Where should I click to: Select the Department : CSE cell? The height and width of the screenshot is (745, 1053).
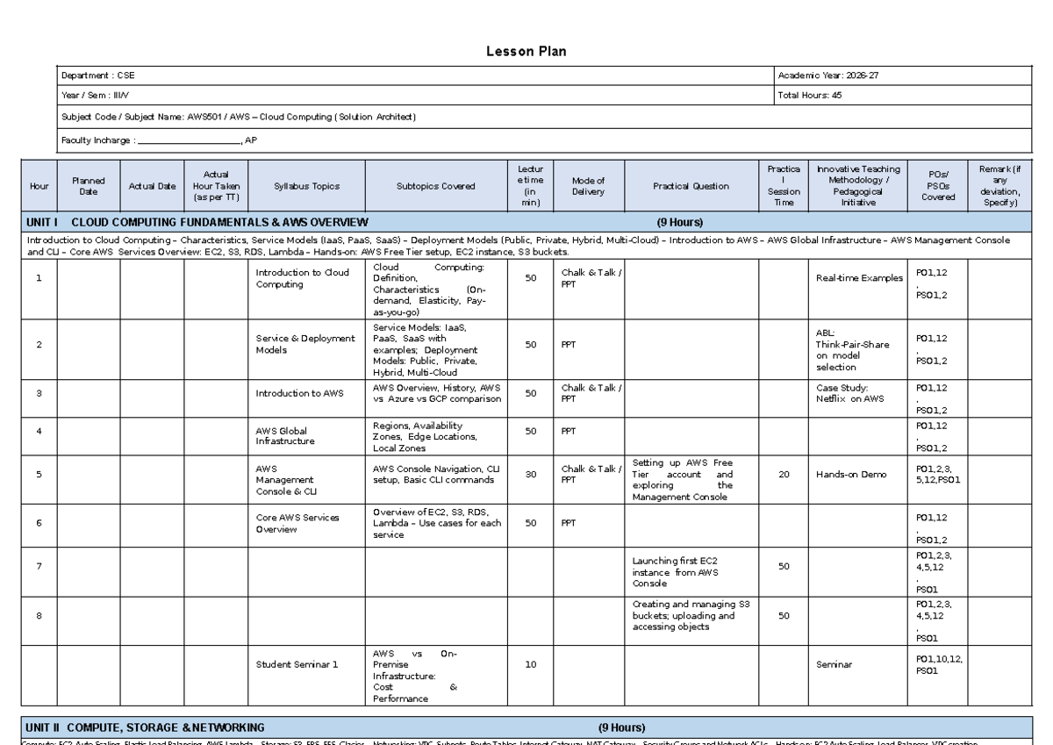415,75
